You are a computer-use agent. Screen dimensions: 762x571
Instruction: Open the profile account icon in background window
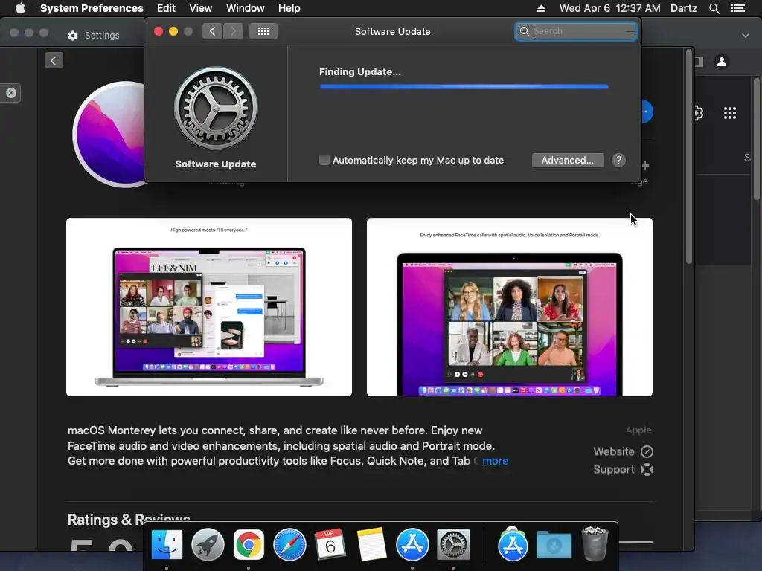722,62
